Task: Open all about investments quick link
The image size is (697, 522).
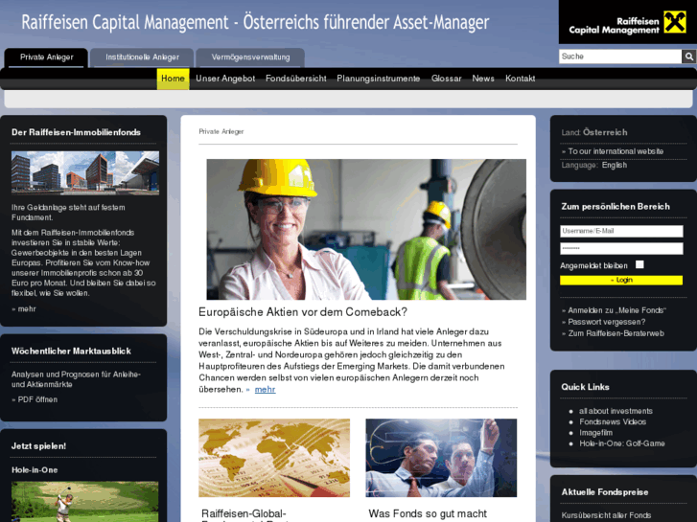Action: coord(616,412)
